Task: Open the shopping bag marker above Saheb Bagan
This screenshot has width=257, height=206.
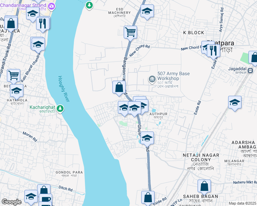Action: (x=204, y=186)
